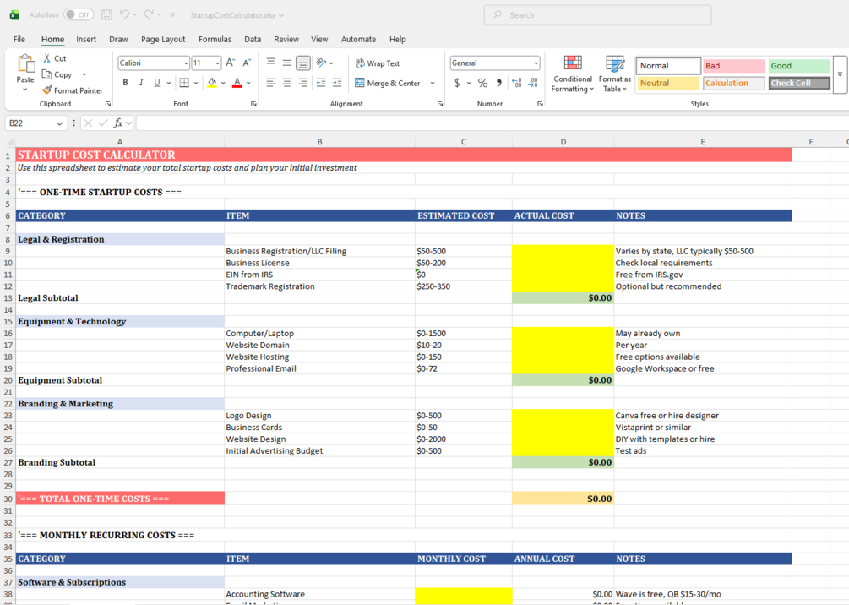Apply the Calculation cell style

point(733,83)
